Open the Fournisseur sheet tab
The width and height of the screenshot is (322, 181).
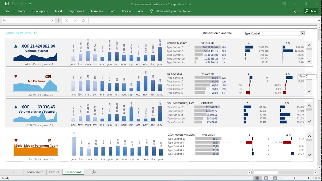[x=35, y=172]
